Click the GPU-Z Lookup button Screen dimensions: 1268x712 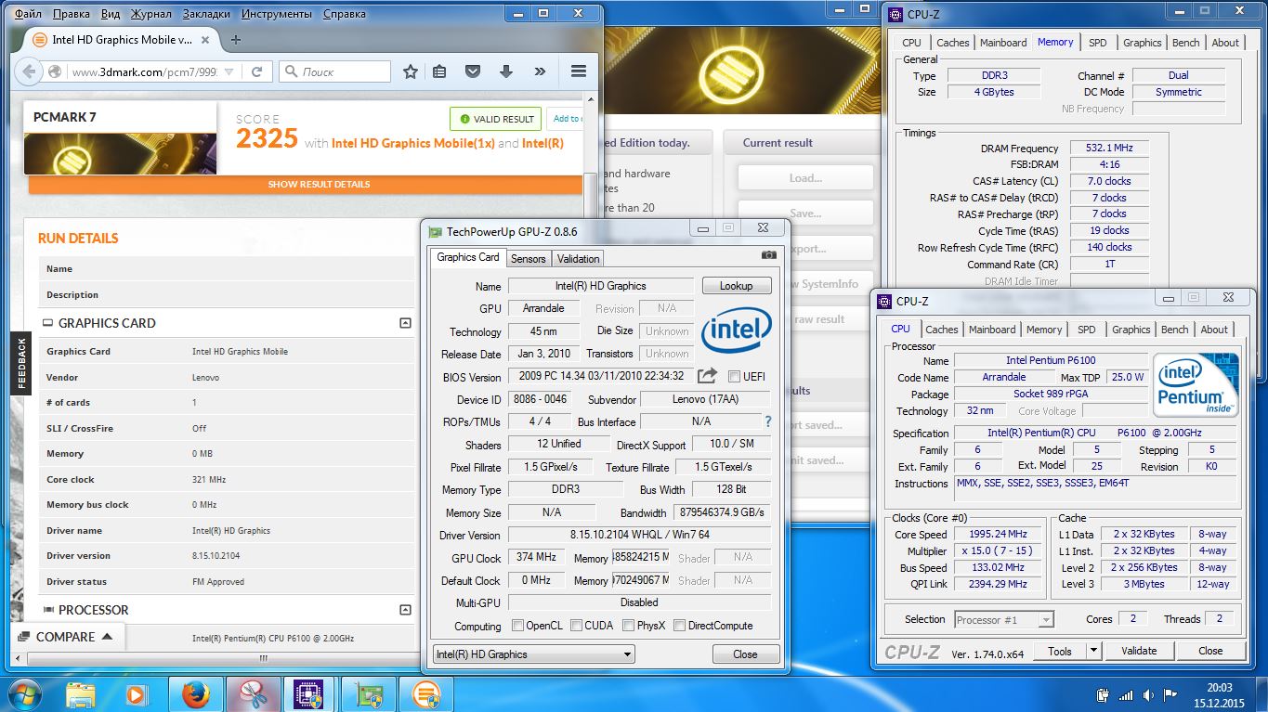737,286
